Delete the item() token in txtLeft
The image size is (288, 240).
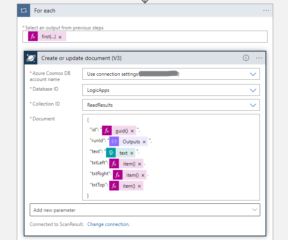(139, 164)
